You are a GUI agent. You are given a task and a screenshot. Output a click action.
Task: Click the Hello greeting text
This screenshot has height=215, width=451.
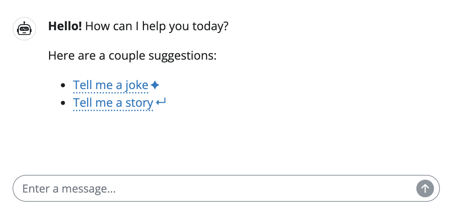point(65,26)
